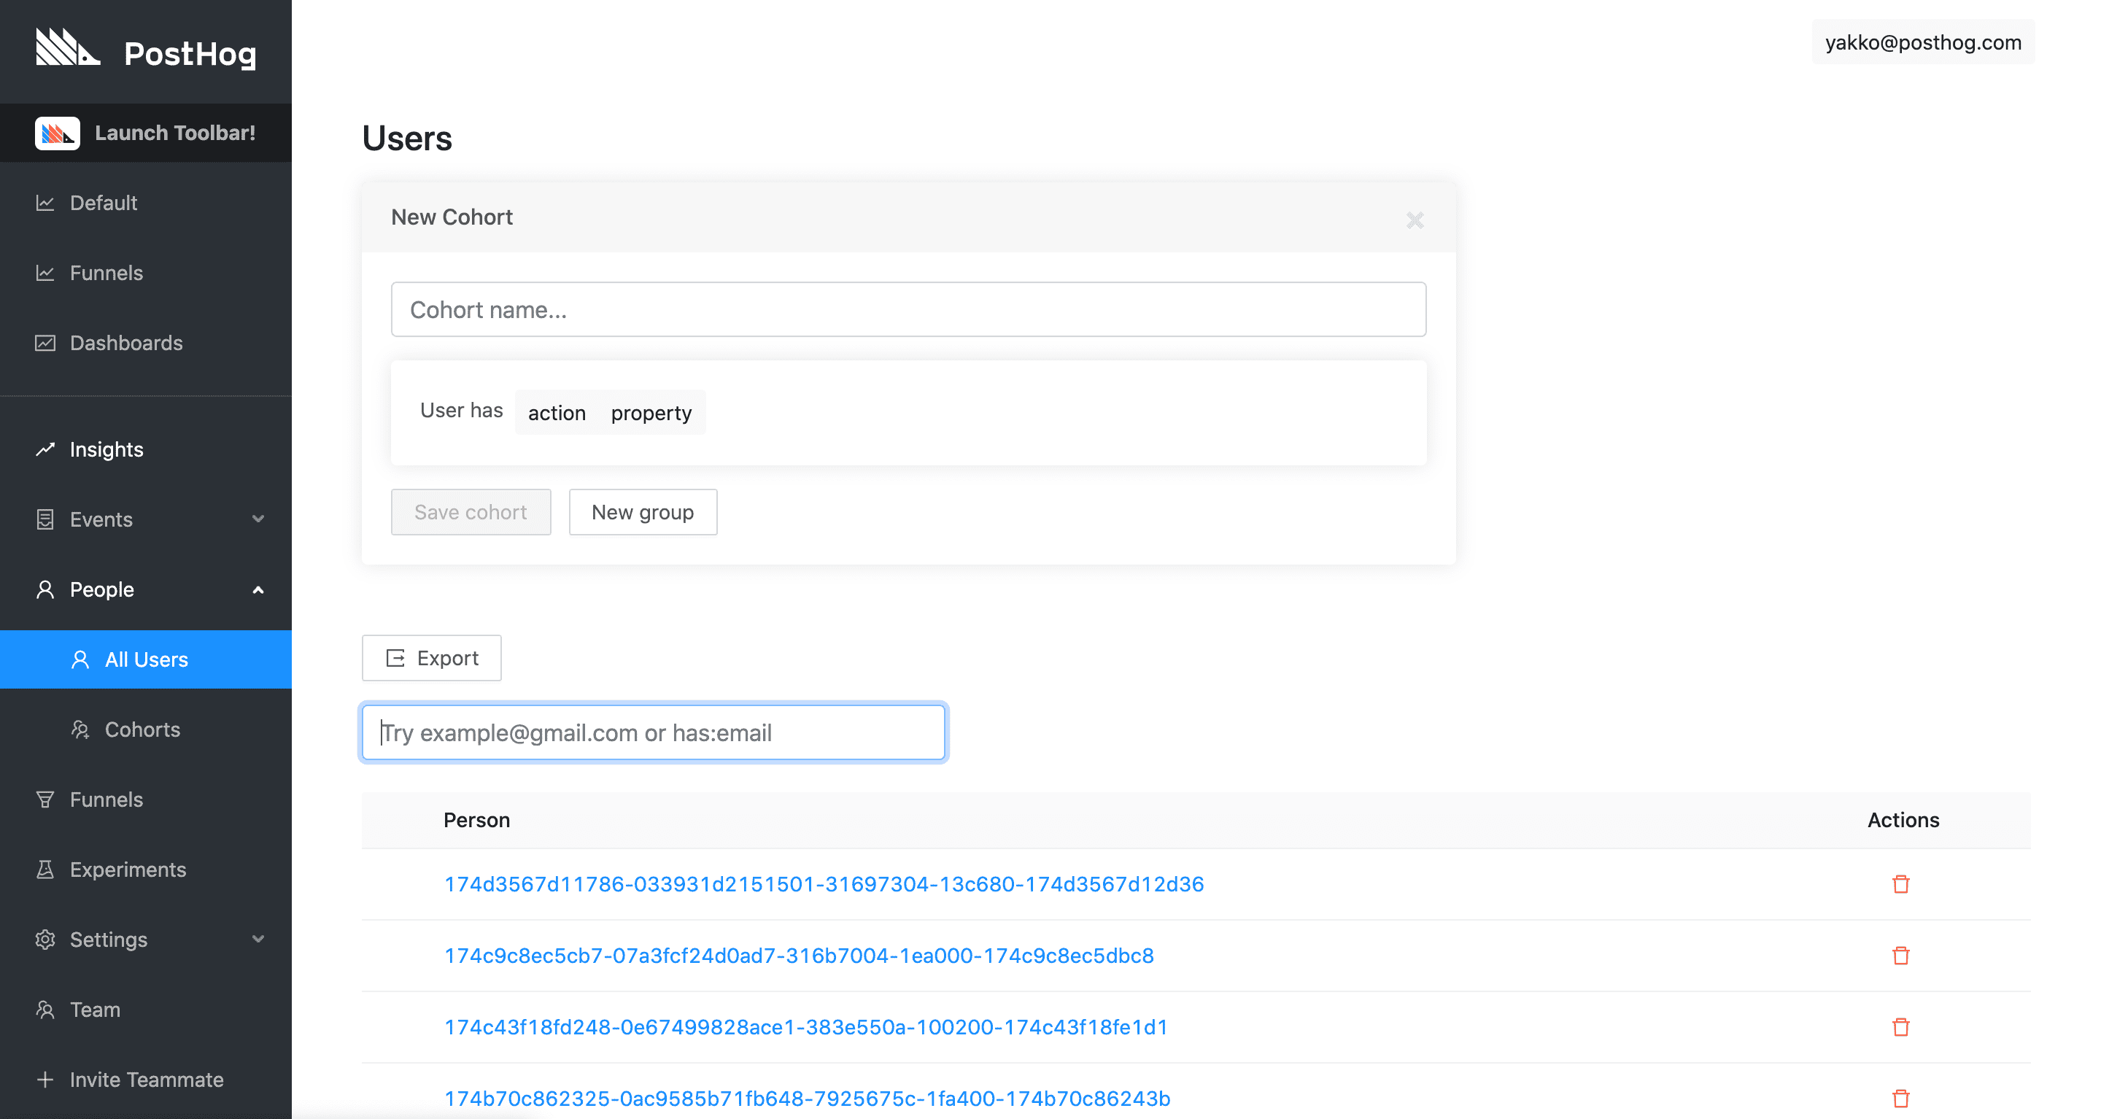Click the Experiments flask icon
The height and width of the screenshot is (1119, 2101).
click(x=46, y=870)
